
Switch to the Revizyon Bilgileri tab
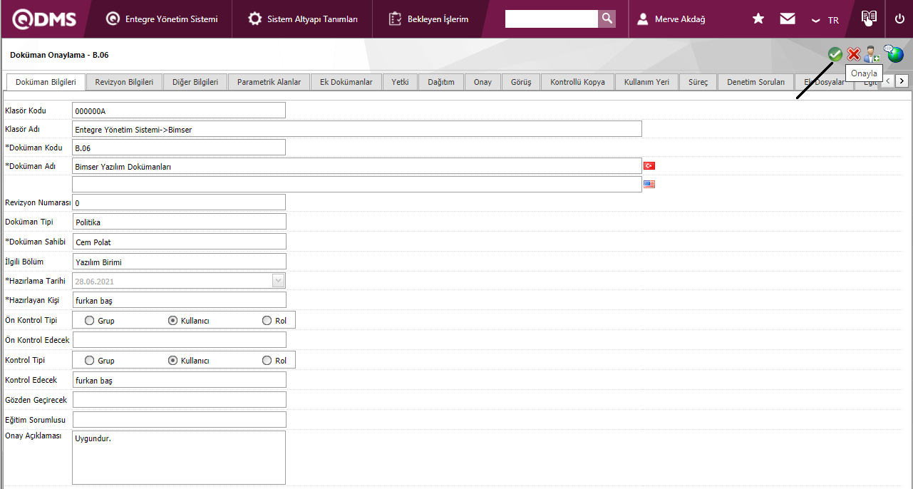tap(124, 82)
